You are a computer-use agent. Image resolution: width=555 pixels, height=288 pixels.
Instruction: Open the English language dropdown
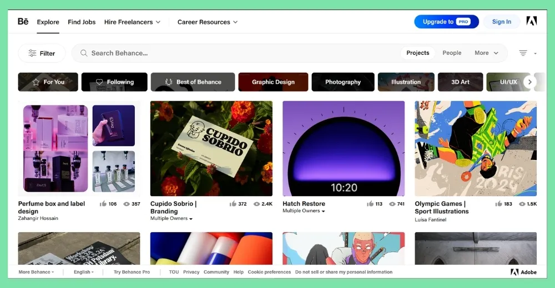click(x=84, y=272)
